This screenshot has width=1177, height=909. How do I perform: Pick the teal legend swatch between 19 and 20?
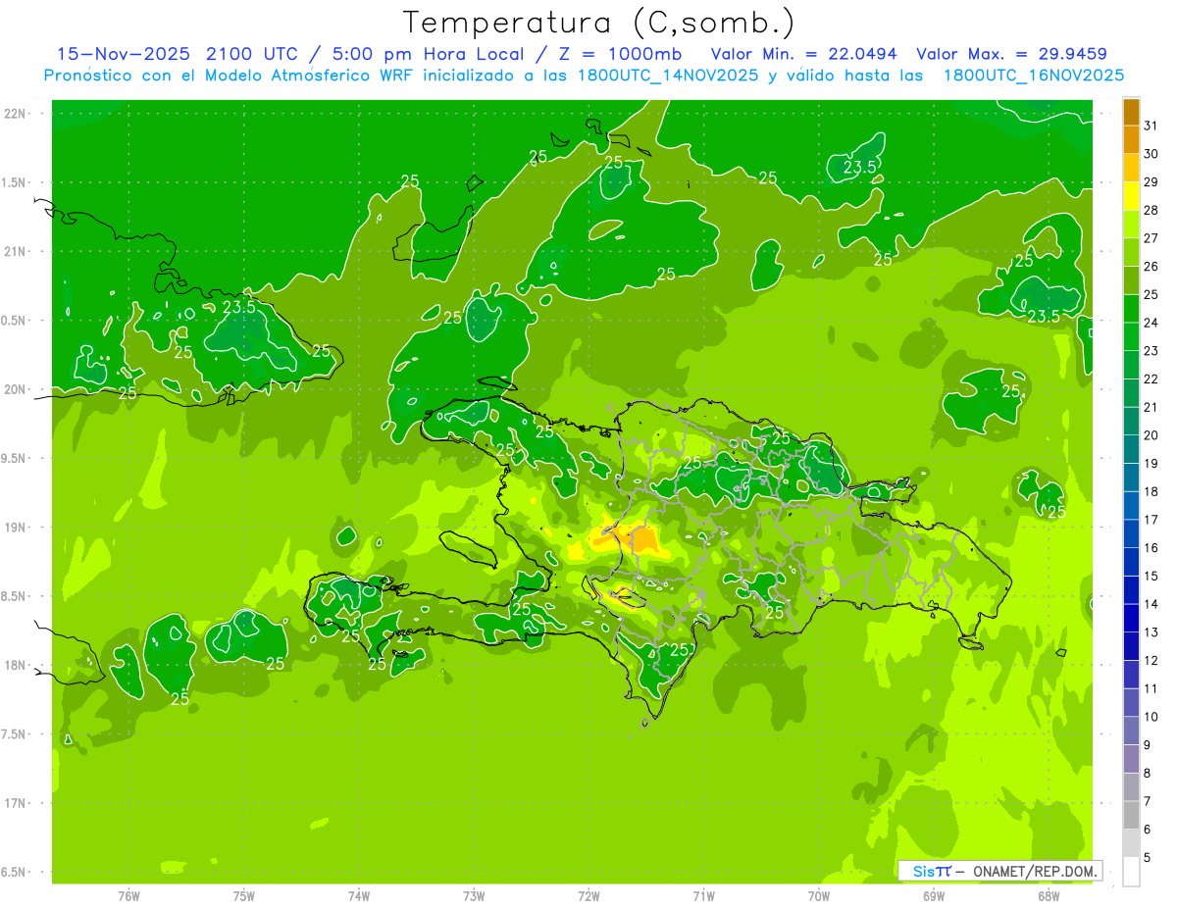point(1131,449)
